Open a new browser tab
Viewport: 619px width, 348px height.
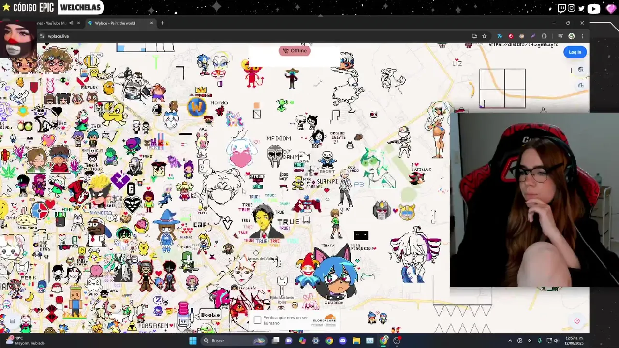[162, 23]
